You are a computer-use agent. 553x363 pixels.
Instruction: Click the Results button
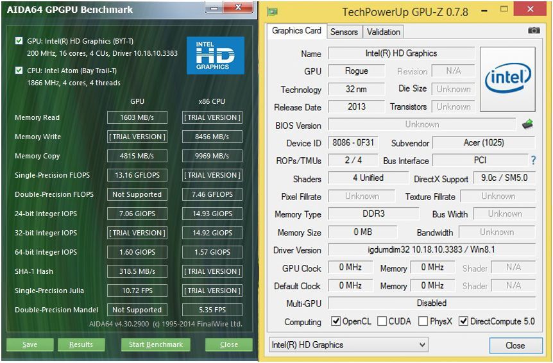(x=81, y=344)
